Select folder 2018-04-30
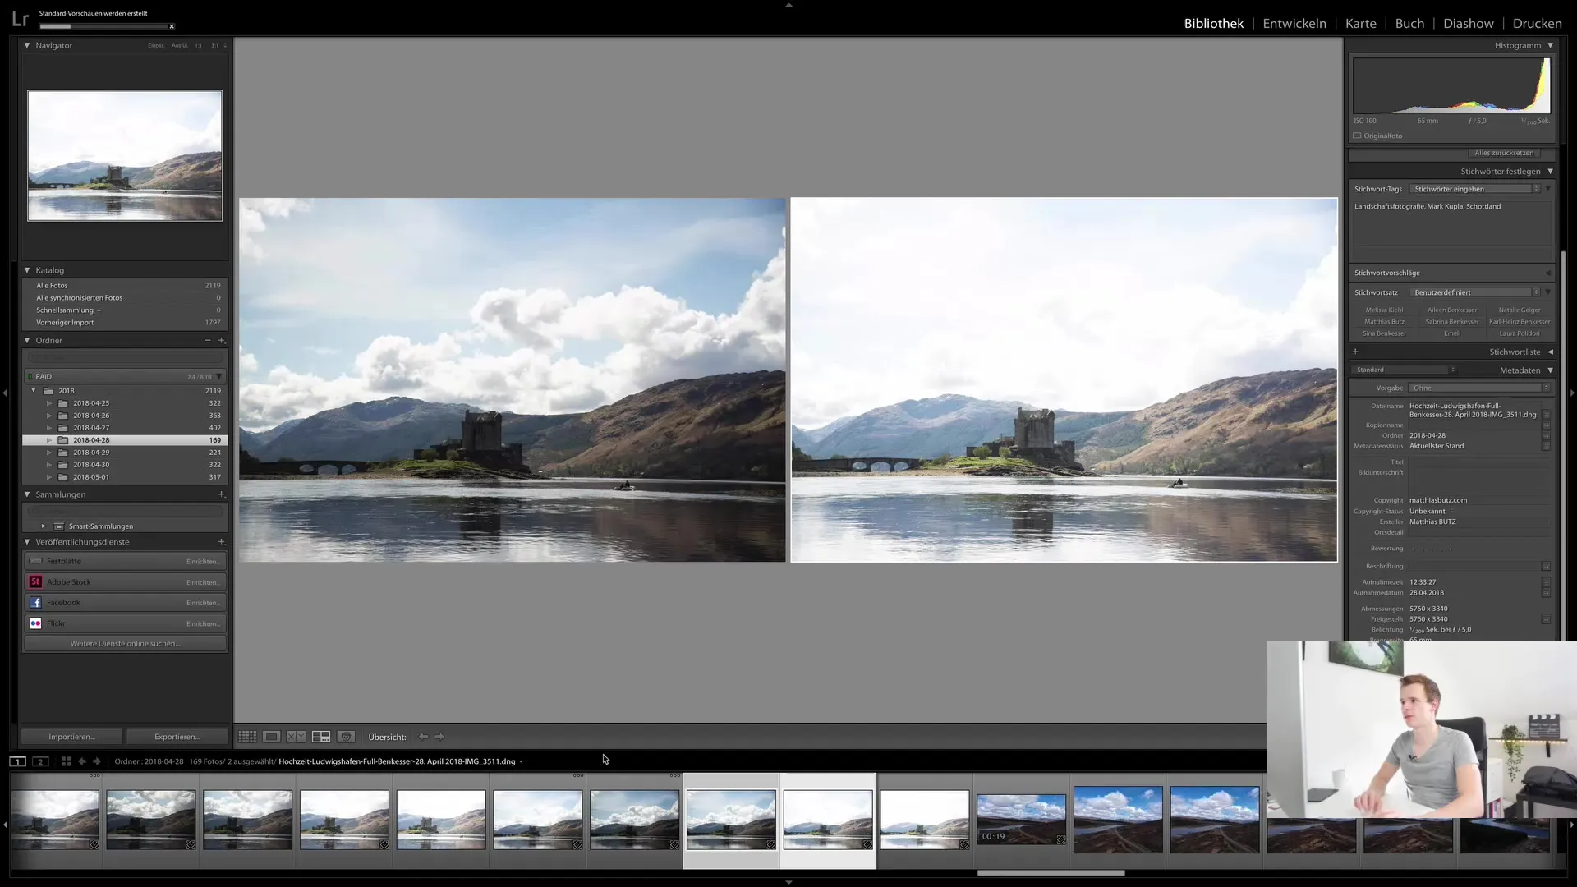Viewport: 1577px width, 887px height. click(125, 465)
